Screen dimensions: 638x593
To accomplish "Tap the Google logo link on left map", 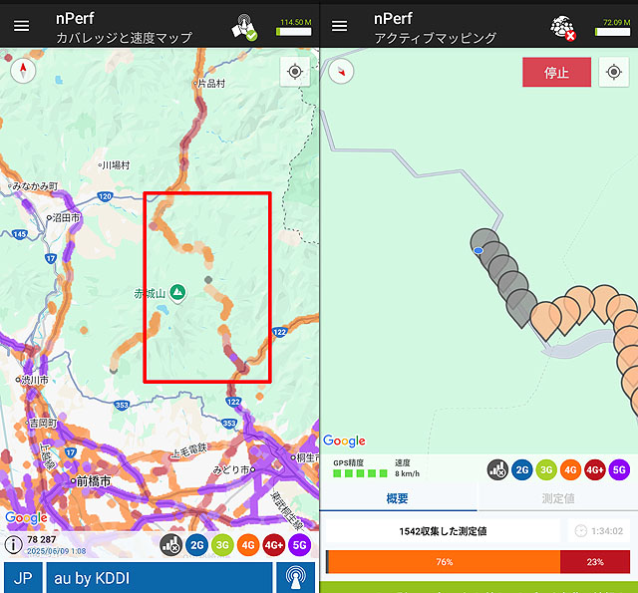I will 26,518.
